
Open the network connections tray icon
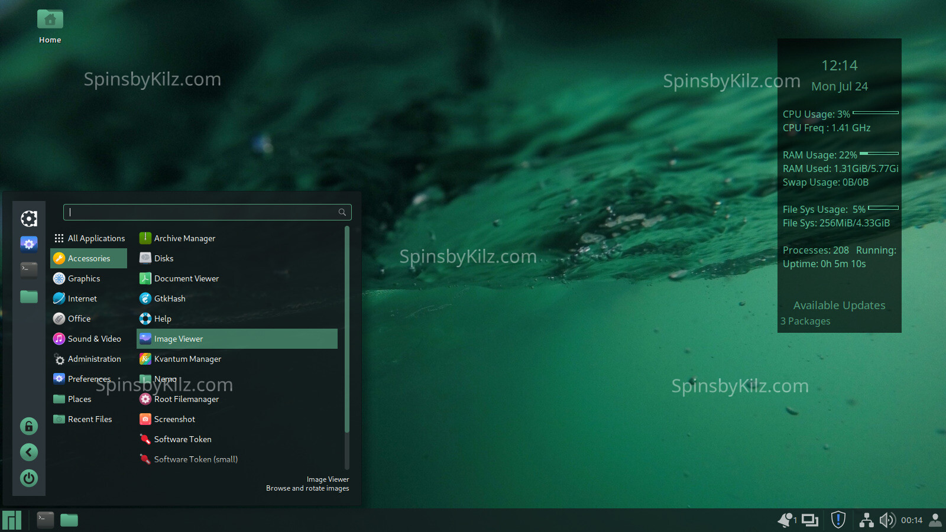(x=867, y=520)
